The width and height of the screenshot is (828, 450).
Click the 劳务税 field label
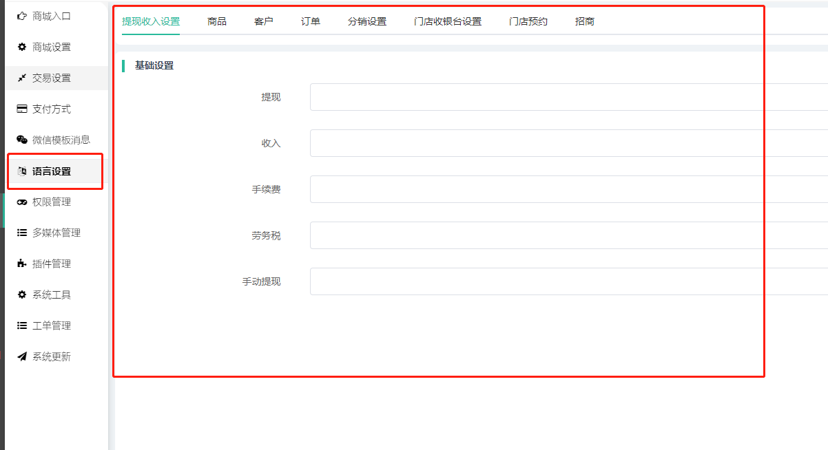[x=266, y=235]
